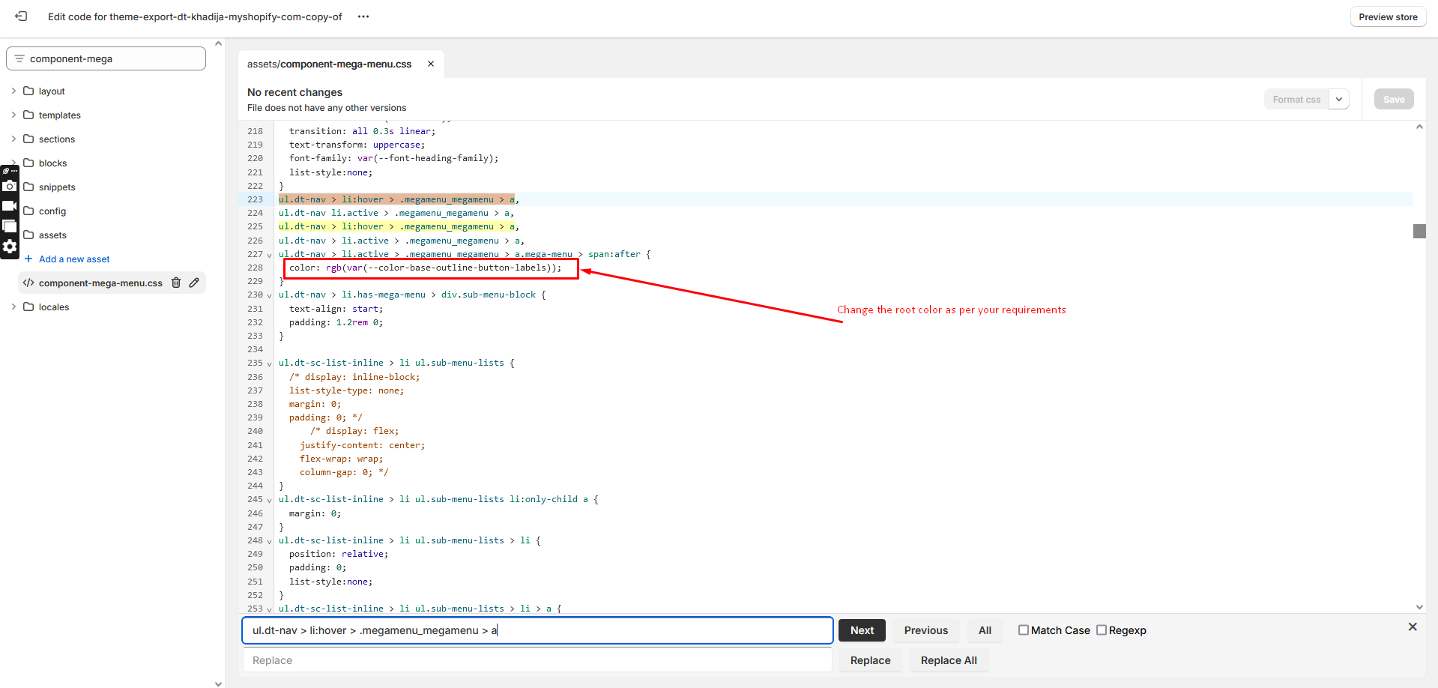Image resolution: width=1438 pixels, height=688 pixels.
Task: Click the sidebar scroll down arrow
Action: (x=218, y=684)
